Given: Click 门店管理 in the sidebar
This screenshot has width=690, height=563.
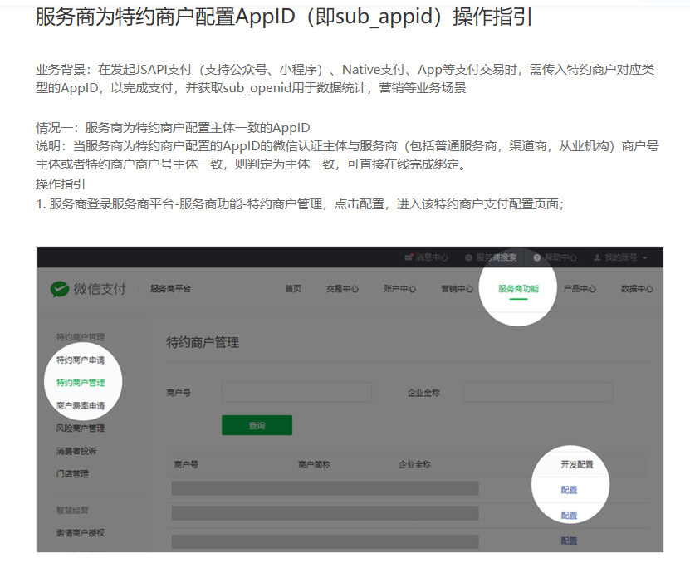Looking at the screenshot, I should click(73, 474).
